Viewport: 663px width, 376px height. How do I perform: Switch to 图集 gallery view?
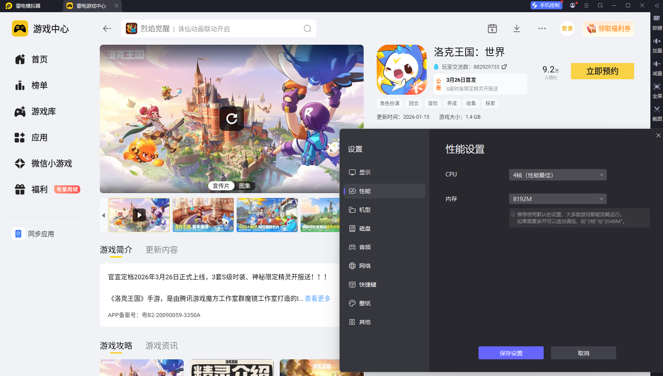(x=245, y=186)
